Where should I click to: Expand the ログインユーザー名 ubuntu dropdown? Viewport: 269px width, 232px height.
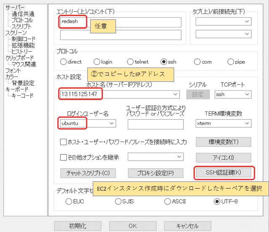(111, 123)
